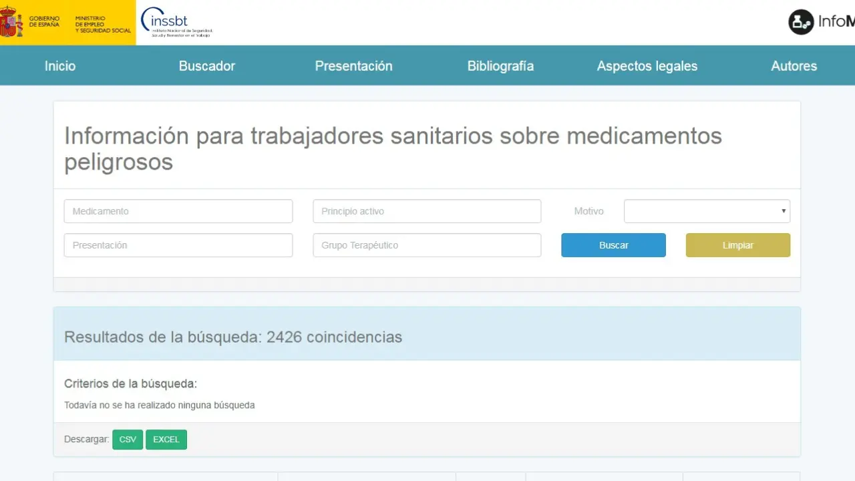Select the Presentación text input
This screenshot has width=855, height=481.
coord(178,245)
